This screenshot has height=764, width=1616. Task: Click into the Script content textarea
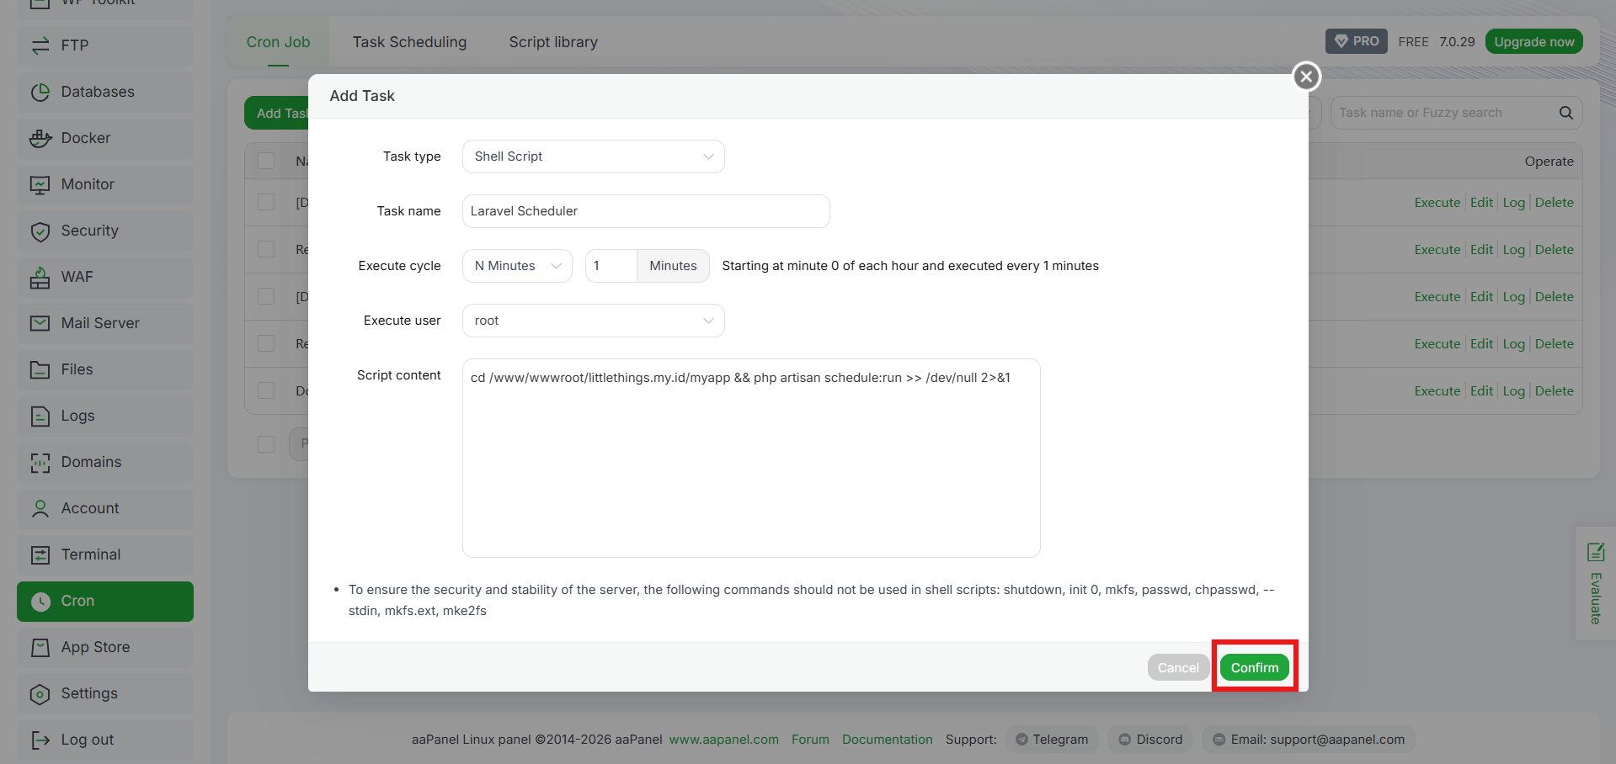tap(751, 458)
